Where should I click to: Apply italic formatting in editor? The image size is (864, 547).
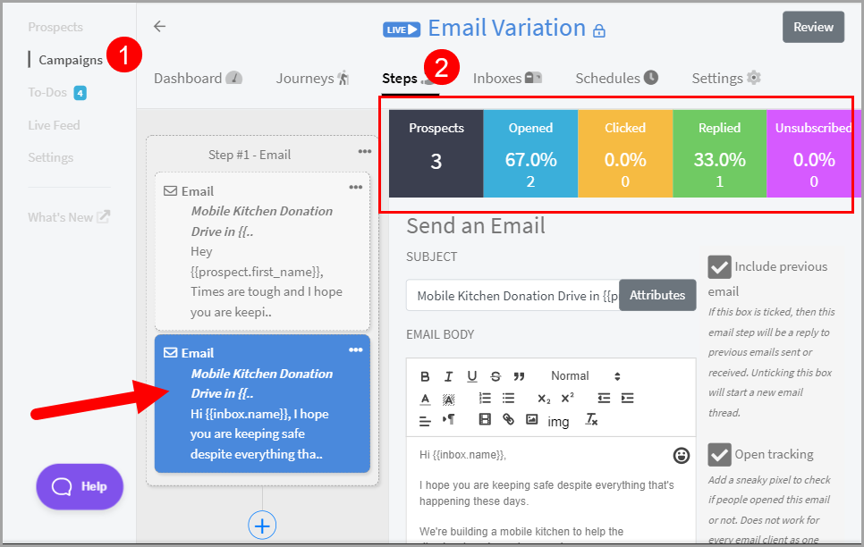pos(448,376)
